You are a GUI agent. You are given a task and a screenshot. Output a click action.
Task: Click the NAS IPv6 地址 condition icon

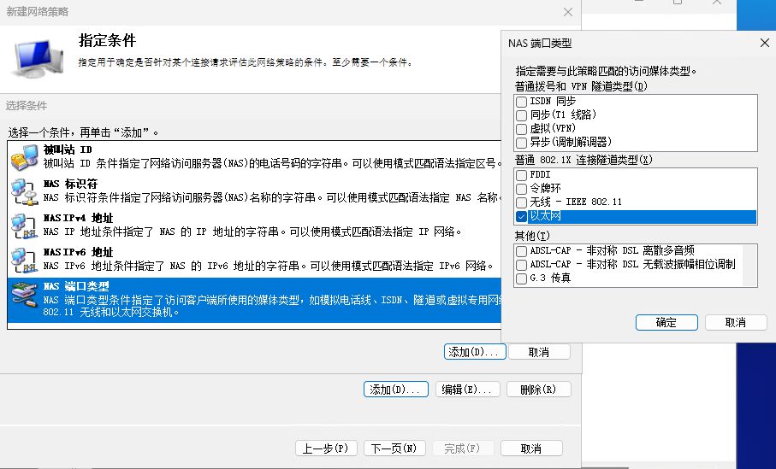coord(24,260)
